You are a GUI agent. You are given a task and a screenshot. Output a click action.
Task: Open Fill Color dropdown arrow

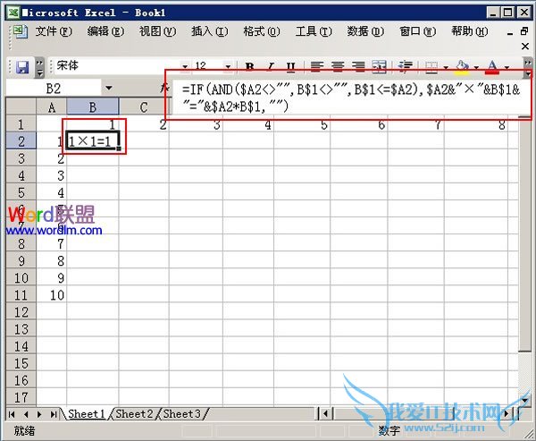click(476, 67)
